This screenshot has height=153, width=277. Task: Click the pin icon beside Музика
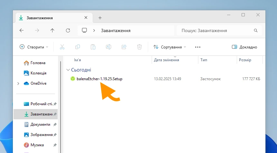pyautogui.click(x=55, y=145)
